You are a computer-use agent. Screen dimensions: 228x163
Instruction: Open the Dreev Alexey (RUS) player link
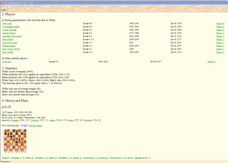click(x=11, y=49)
